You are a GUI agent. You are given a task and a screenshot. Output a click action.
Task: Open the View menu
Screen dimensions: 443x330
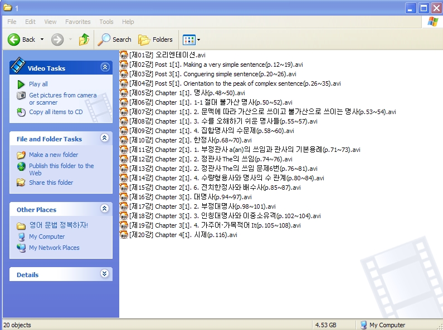pyautogui.click(x=50, y=22)
